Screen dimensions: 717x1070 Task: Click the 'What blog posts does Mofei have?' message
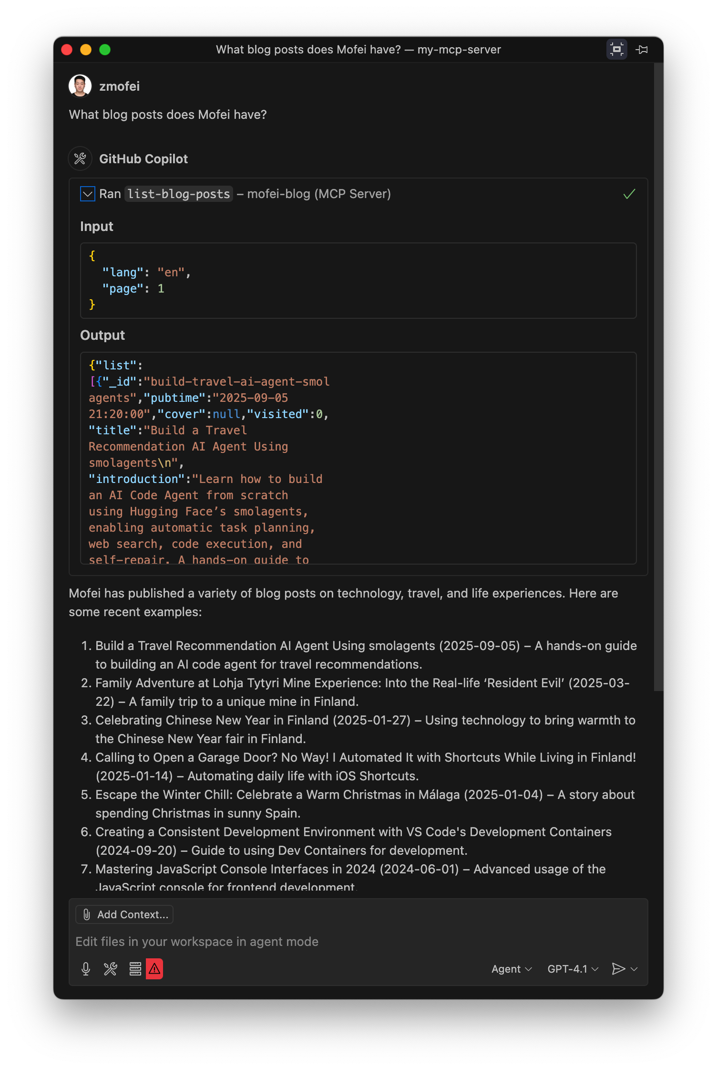pyautogui.click(x=168, y=115)
